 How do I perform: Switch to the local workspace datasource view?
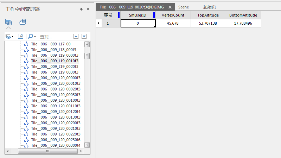pyautogui.click(x=8, y=22)
